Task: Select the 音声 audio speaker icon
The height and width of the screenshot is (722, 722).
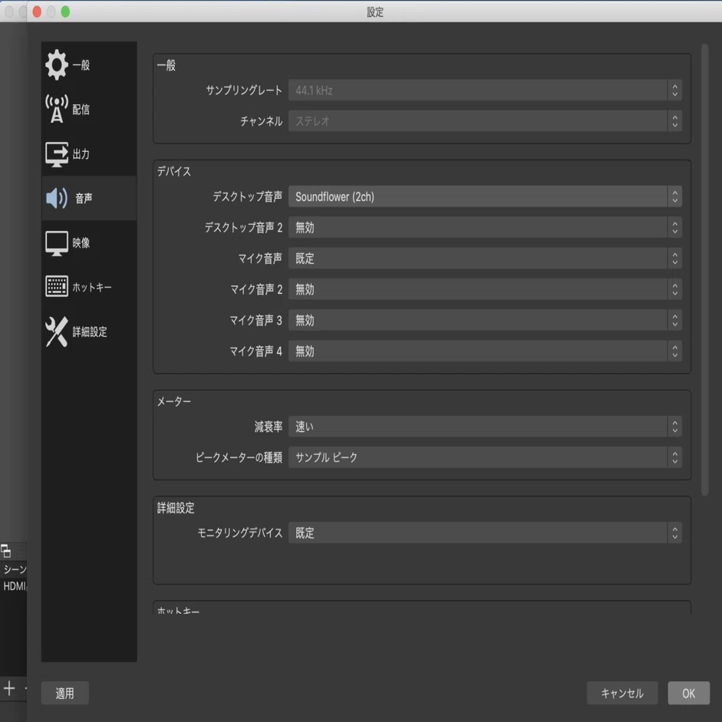Action: tap(57, 198)
